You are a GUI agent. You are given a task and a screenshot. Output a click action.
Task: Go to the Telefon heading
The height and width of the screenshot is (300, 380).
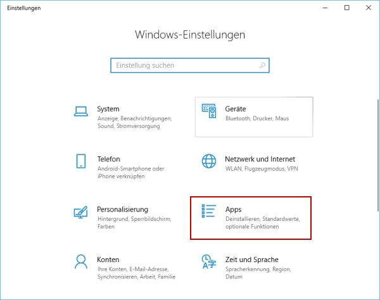(108, 159)
